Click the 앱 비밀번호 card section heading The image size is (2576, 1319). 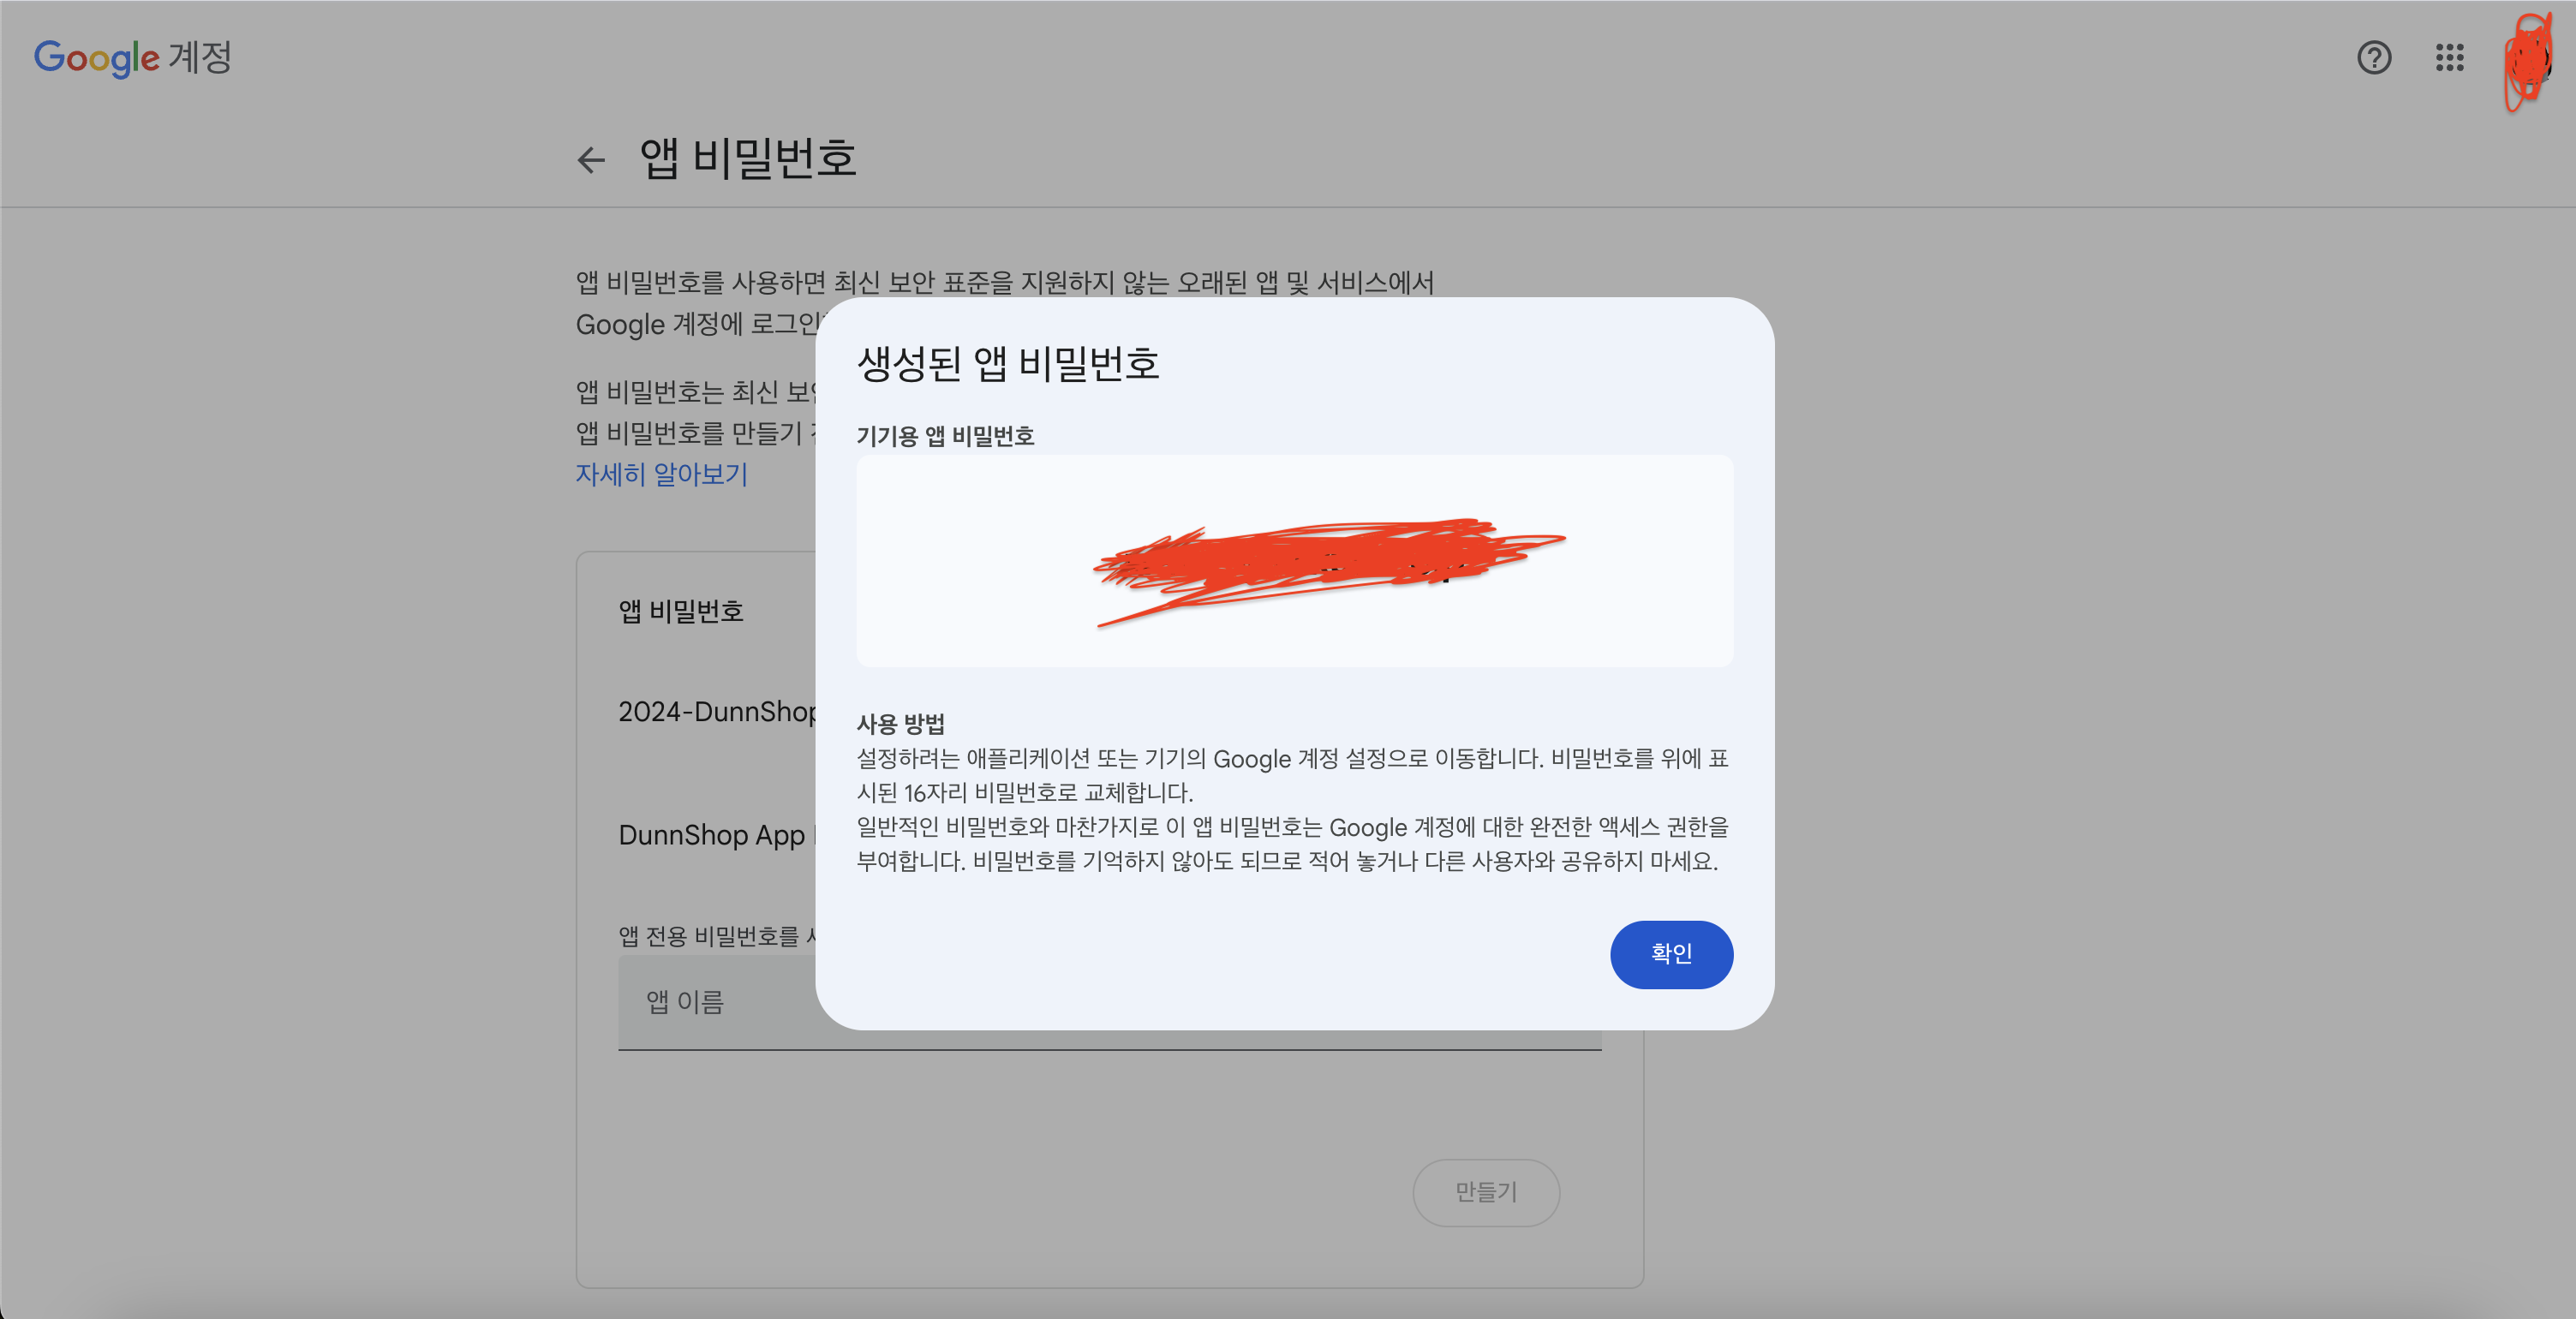point(680,611)
